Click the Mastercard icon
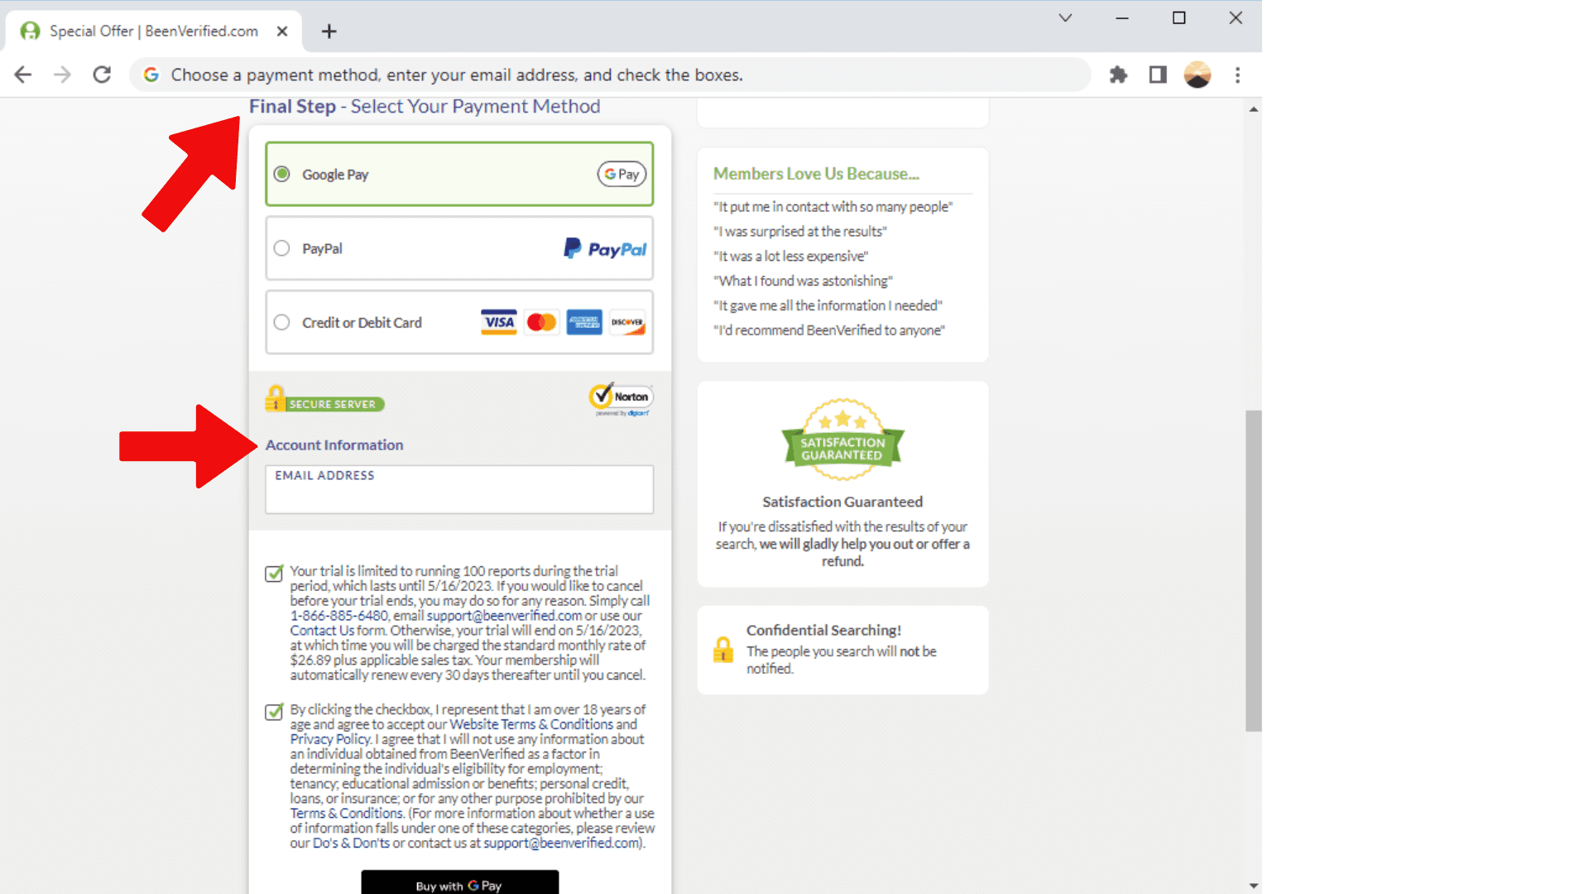The width and height of the screenshot is (1589, 894). [x=541, y=322]
